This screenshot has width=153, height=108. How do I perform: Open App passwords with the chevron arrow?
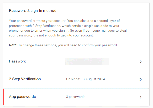pyautogui.click(x=141, y=97)
